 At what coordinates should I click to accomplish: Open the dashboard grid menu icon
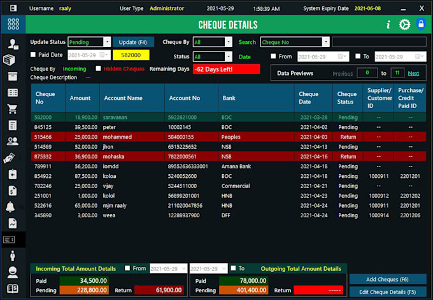tap(13, 24)
